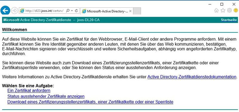Open Status ausstehender Zertifikate anzeigen
This screenshot has height=112, width=239.
point(46,96)
